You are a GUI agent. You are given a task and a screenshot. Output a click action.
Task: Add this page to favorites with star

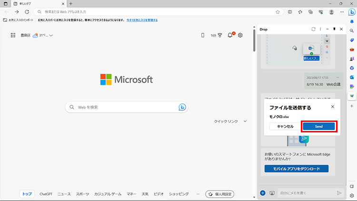click(278, 12)
